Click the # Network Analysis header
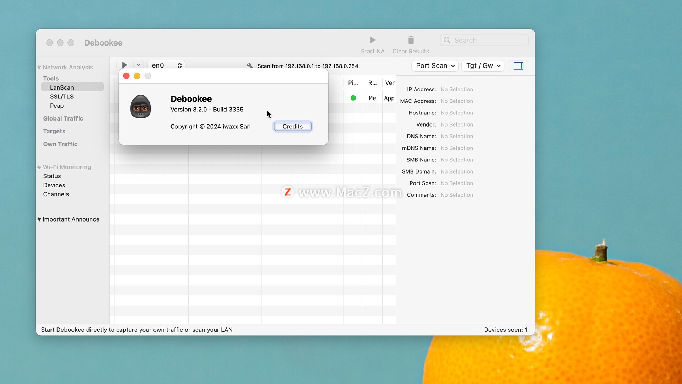This screenshot has height=384, width=682. click(65, 67)
